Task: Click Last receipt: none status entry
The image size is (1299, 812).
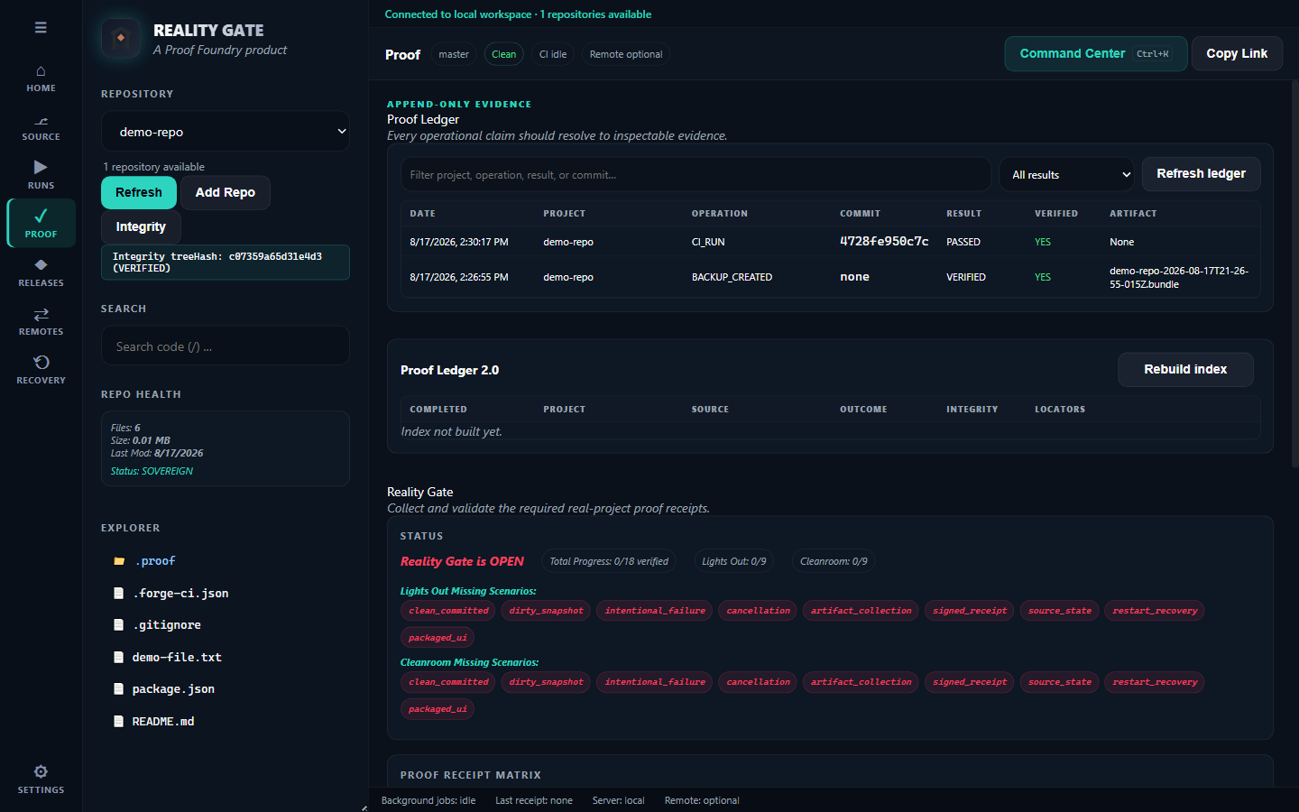Action: point(534,800)
